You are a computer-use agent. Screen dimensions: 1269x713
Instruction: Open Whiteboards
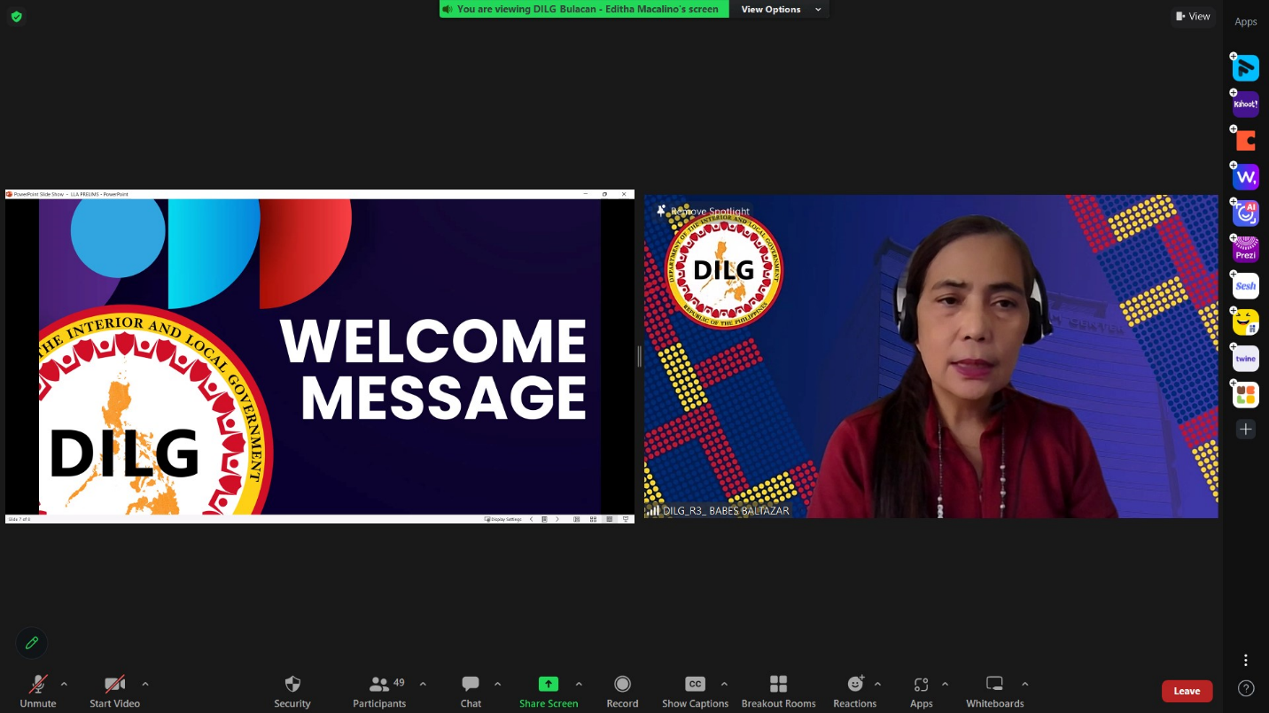point(994,691)
